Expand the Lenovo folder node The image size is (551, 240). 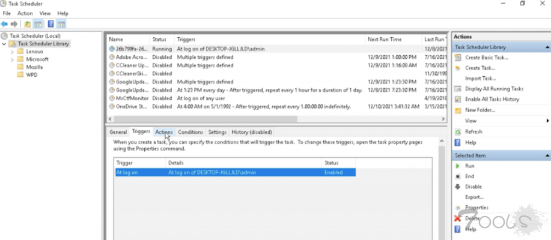tap(12, 52)
